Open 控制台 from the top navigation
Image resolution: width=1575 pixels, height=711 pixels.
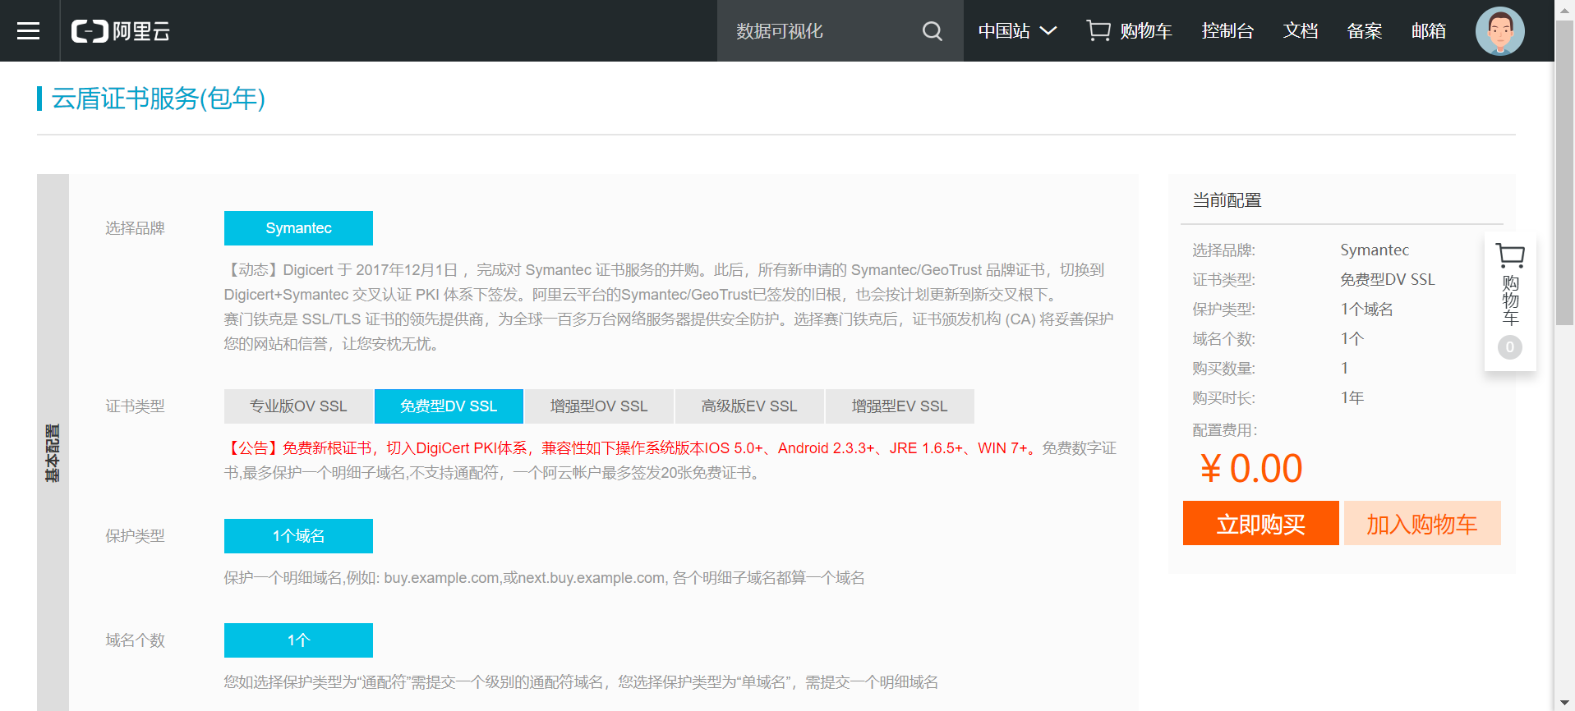[1227, 31]
